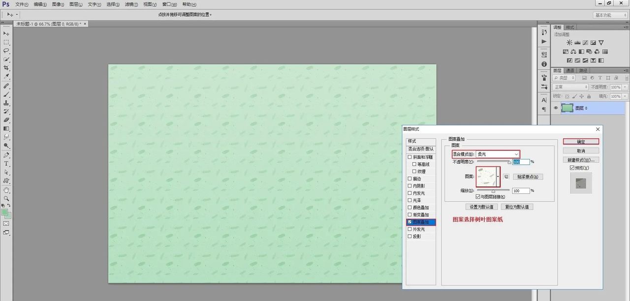The height and width of the screenshot is (301, 630).
Task: Create new preset from current pattern
Action: 506,177
